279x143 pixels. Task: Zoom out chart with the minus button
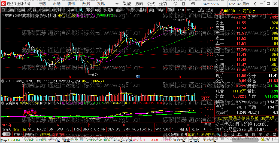click(211, 129)
